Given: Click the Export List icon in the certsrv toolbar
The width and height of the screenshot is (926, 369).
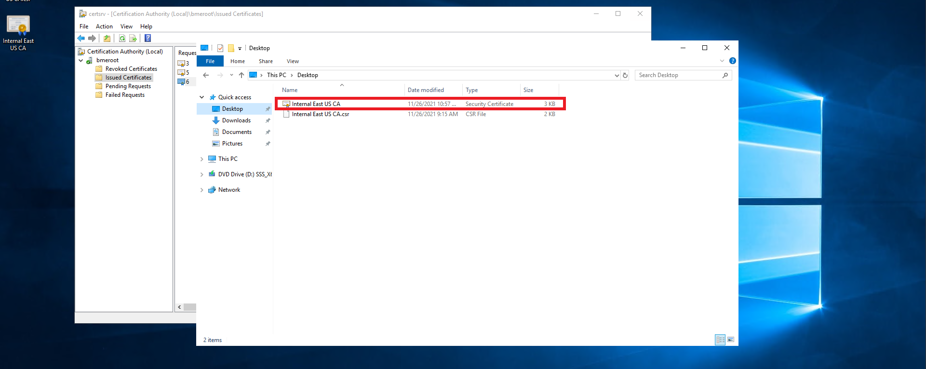Looking at the screenshot, I should pyautogui.click(x=133, y=38).
